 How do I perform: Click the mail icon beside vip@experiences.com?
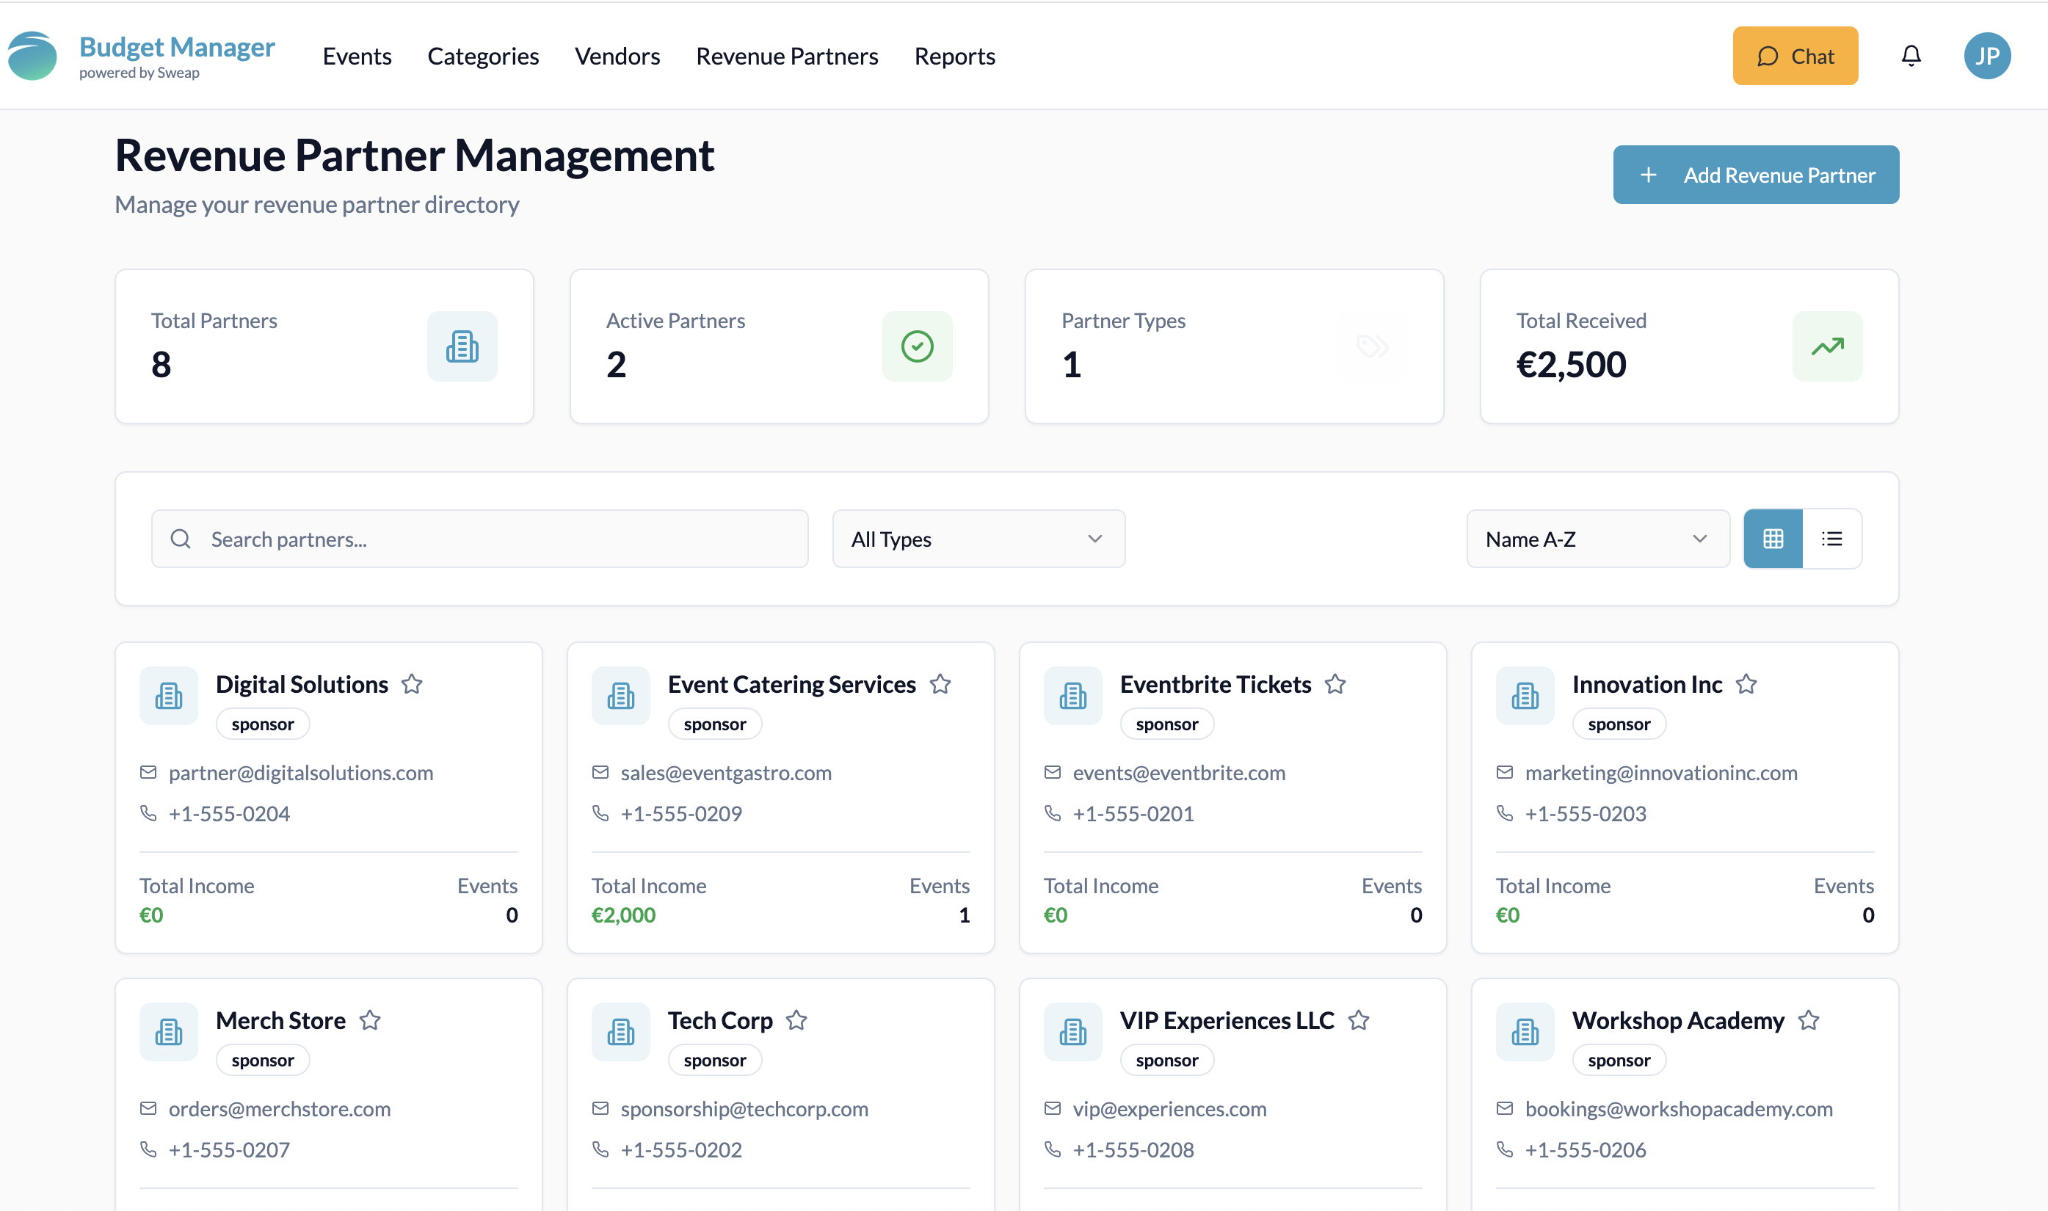click(x=1053, y=1109)
